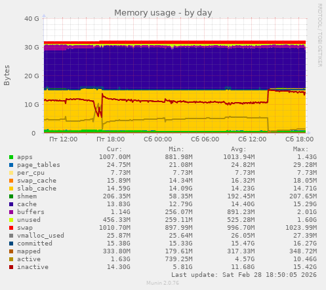
Task: Click the page_tables blue legend swatch
Action: tap(11, 165)
